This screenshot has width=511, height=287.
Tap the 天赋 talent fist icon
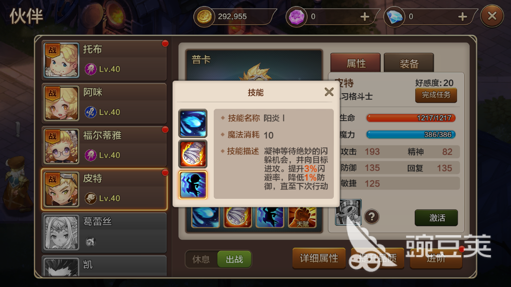tap(302, 217)
